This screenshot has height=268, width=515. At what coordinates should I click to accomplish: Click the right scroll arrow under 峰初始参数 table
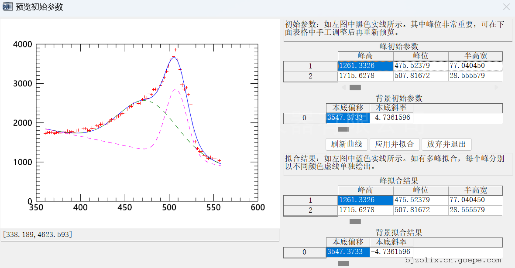[496, 88]
